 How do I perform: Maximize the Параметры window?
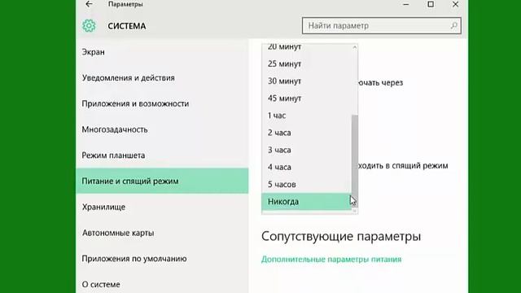tap(431, 4)
